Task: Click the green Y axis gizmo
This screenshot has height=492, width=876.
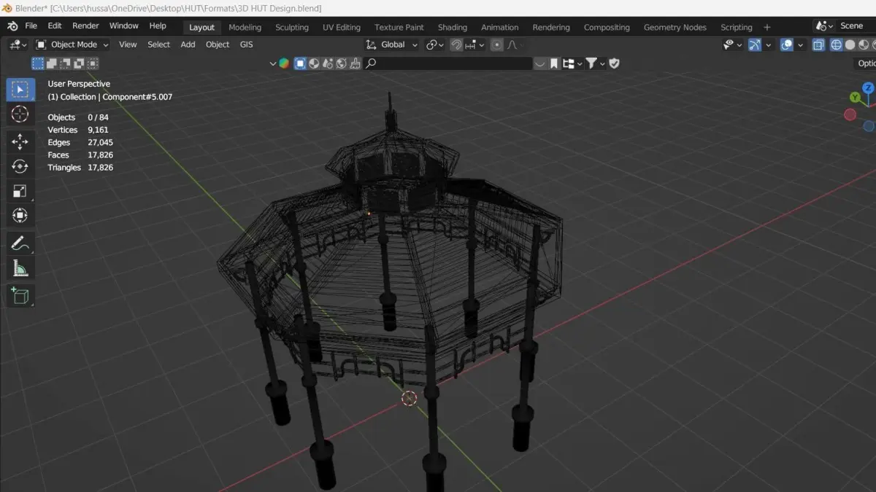Action: pyautogui.click(x=855, y=97)
